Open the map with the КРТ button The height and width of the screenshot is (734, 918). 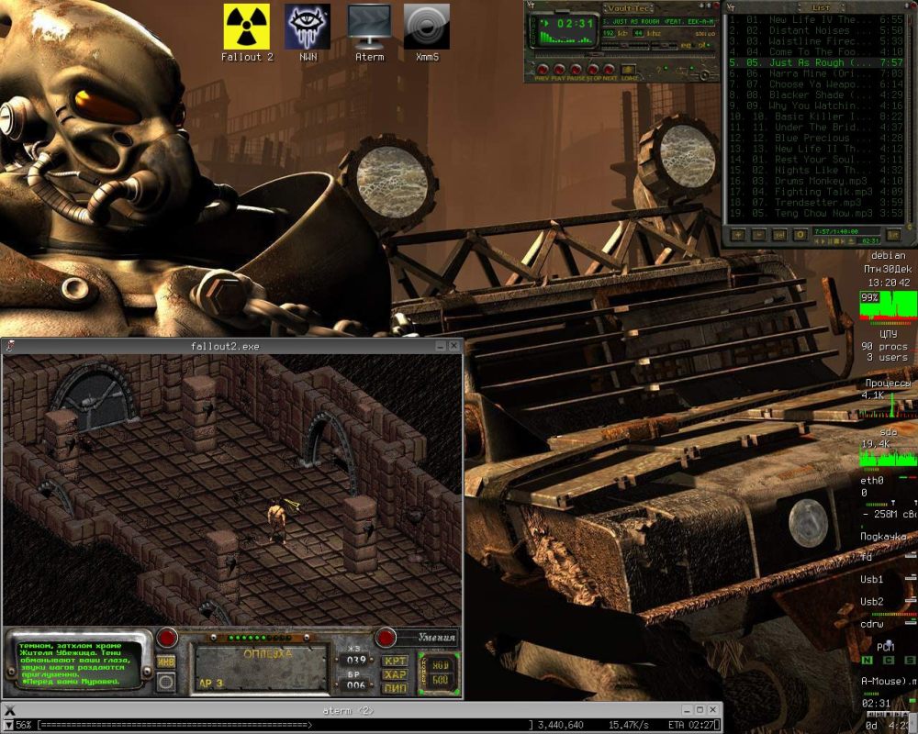pyautogui.click(x=394, y=661)
